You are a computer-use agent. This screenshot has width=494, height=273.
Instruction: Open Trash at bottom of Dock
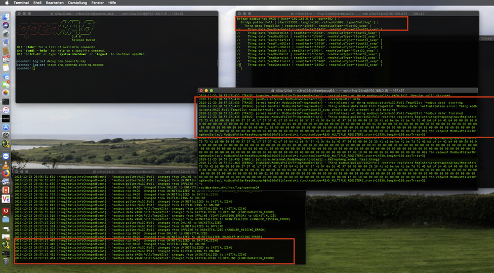click(x=6, y=261)
